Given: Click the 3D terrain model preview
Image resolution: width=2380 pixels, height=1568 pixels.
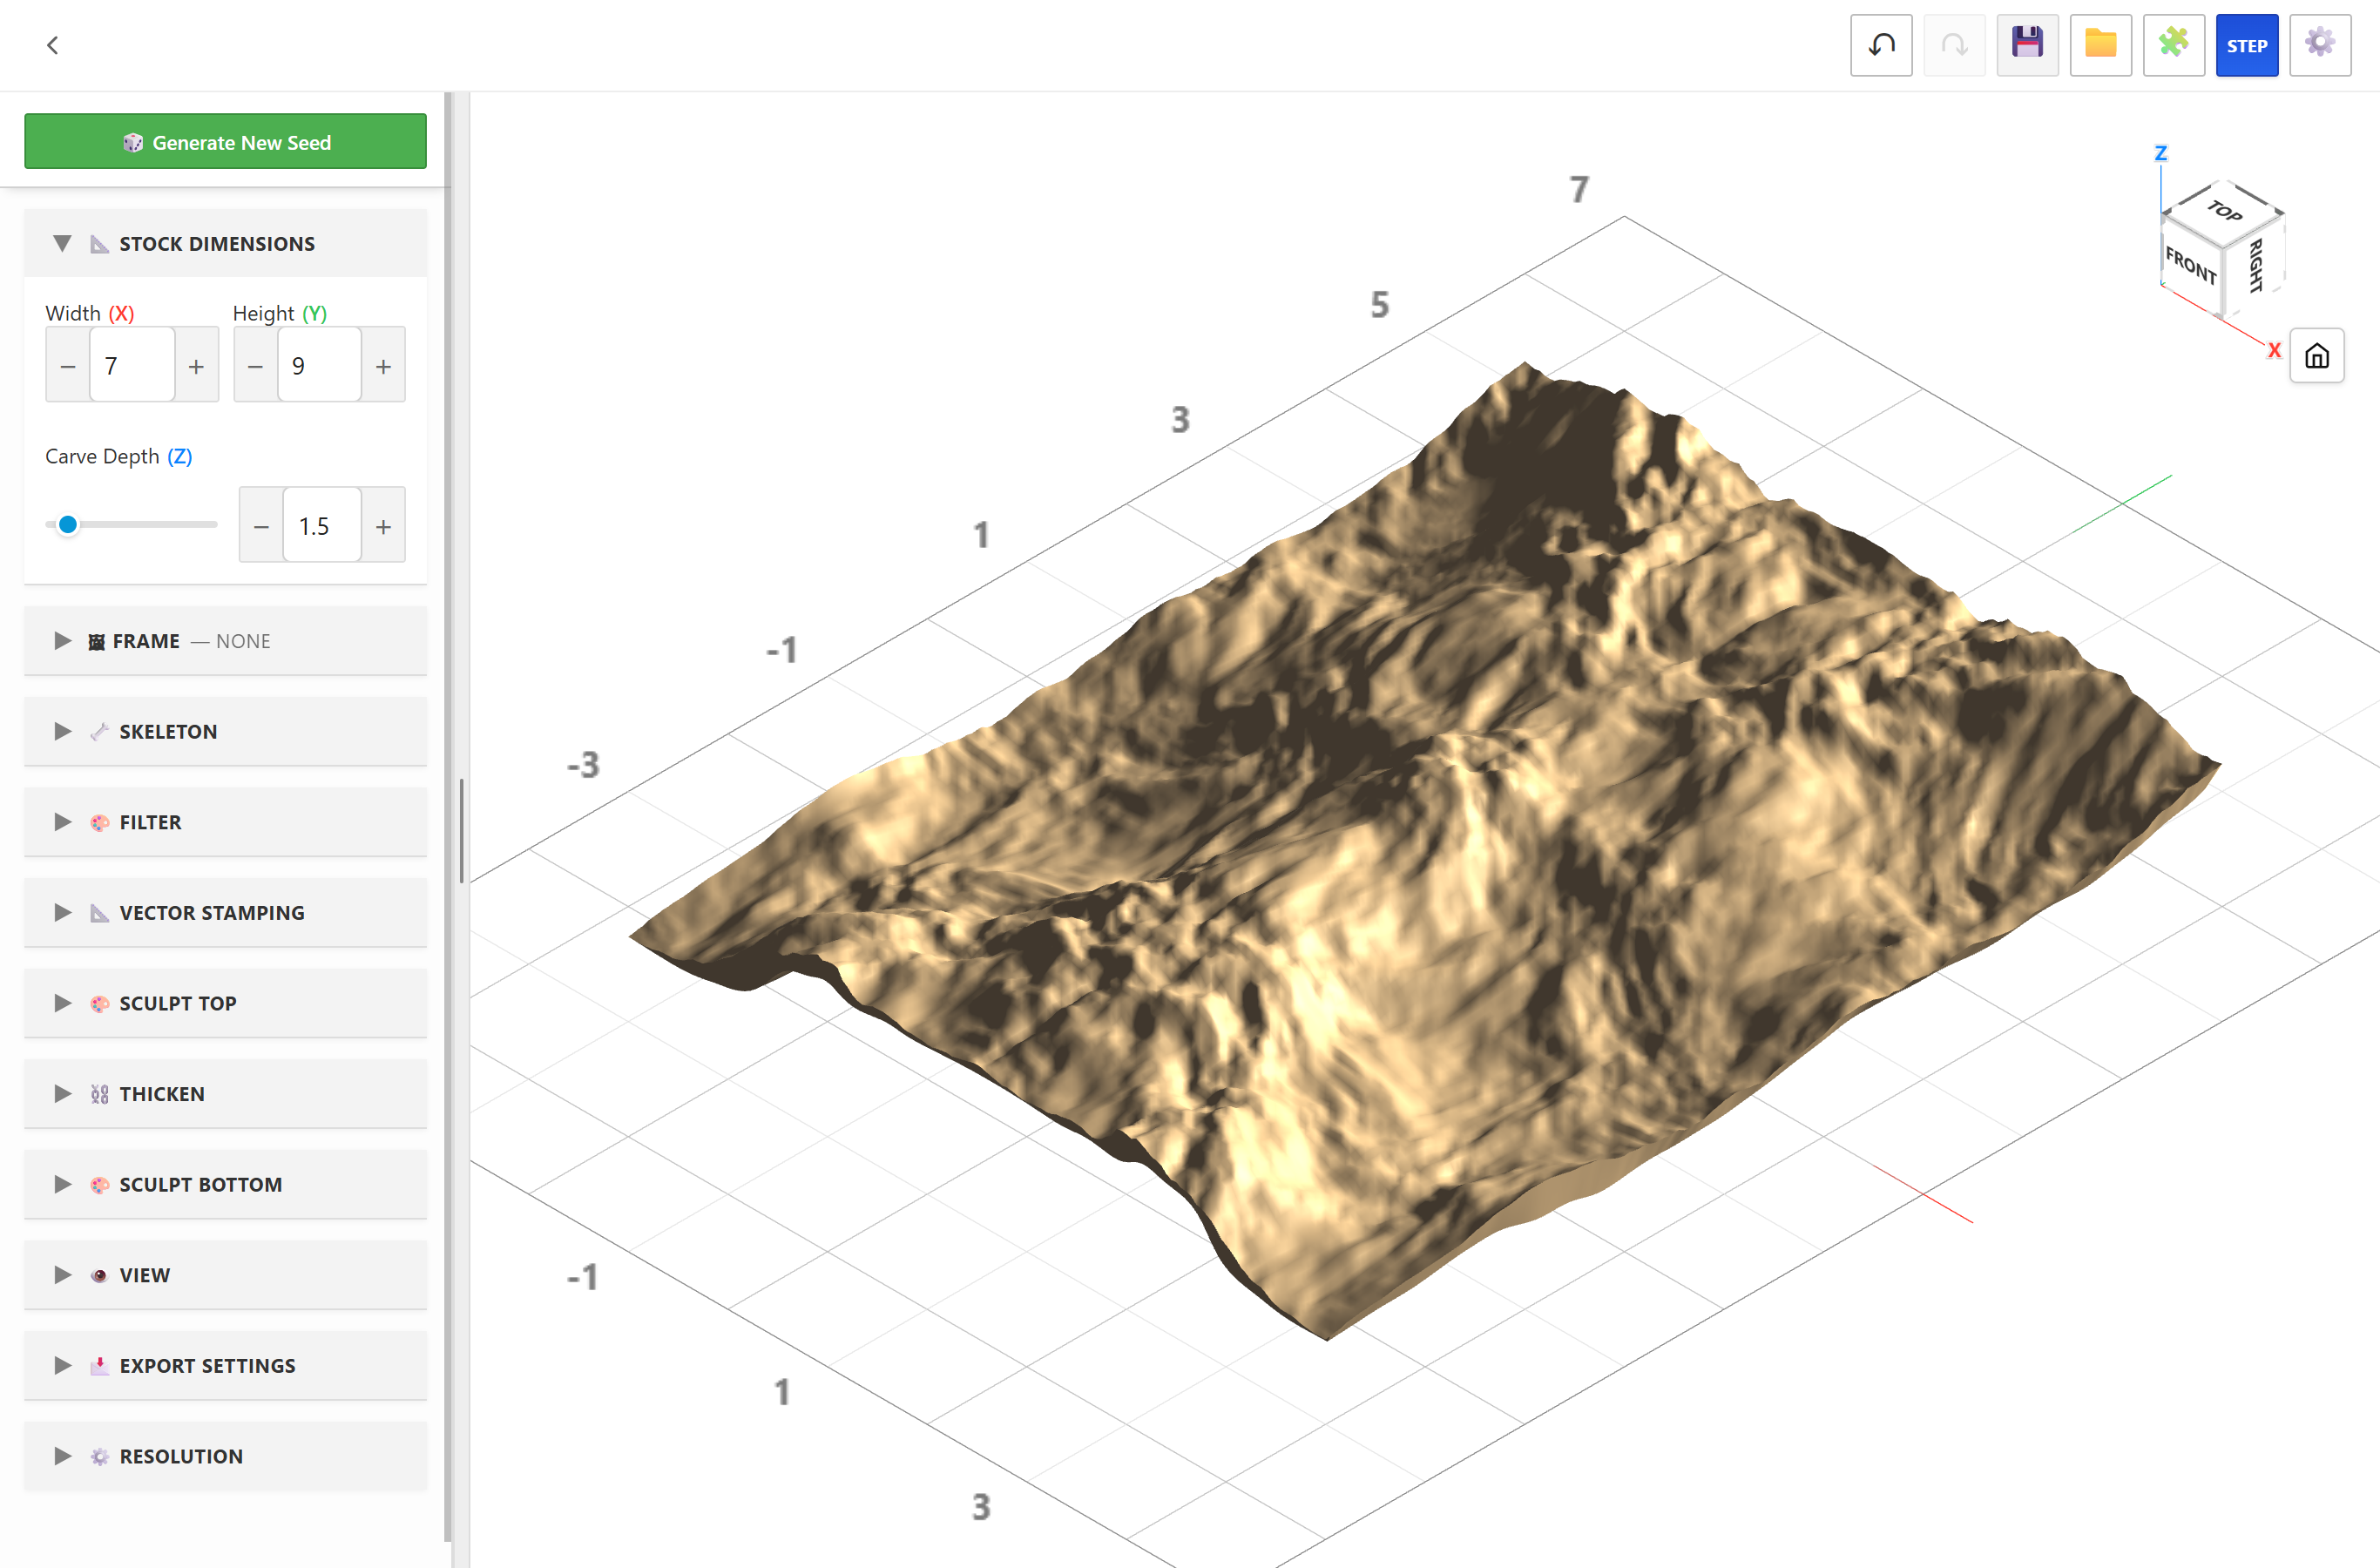Looking at the screenshot, I should 1424,850.
